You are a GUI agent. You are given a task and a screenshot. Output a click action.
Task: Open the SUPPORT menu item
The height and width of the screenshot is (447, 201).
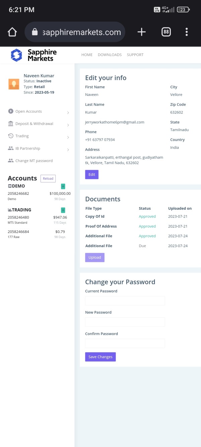(x=135, y=55)
